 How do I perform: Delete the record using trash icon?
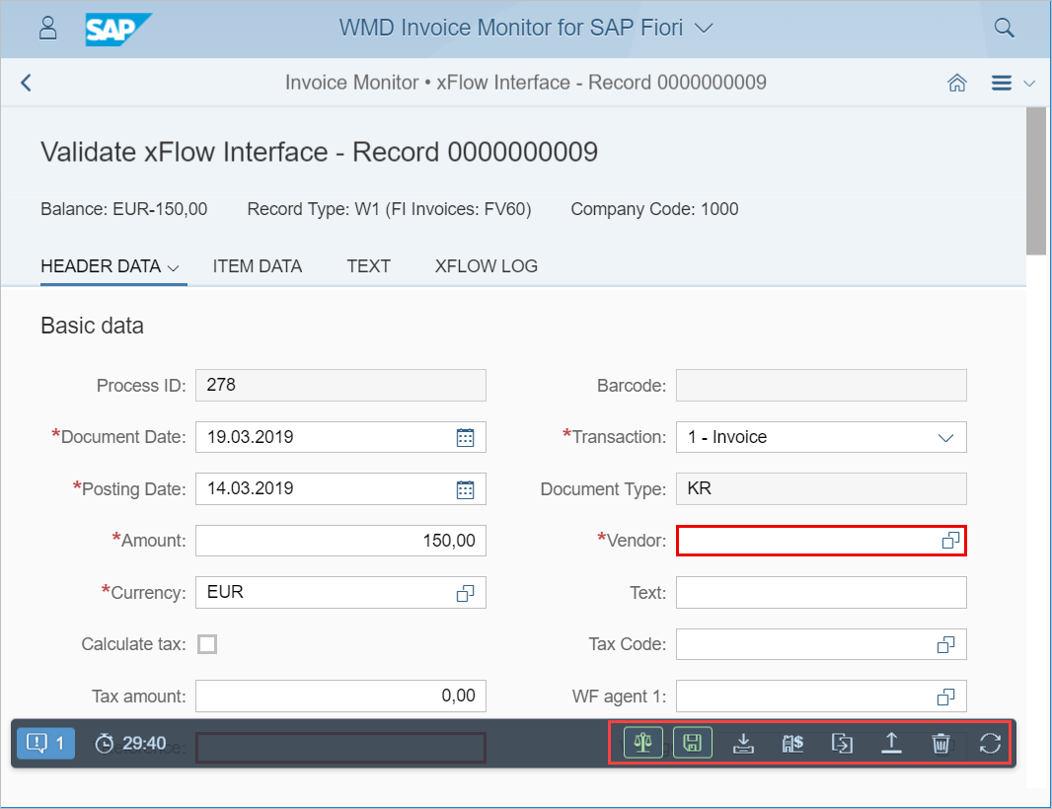pyautogui.click(x=940, y=743)
